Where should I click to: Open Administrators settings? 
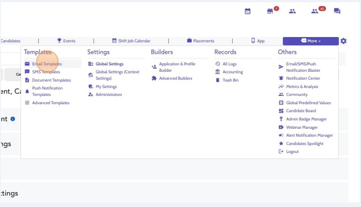tap(108, 94)
